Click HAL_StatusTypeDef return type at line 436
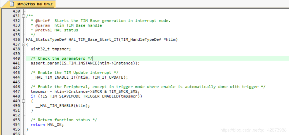 click(x=46, y=39)
